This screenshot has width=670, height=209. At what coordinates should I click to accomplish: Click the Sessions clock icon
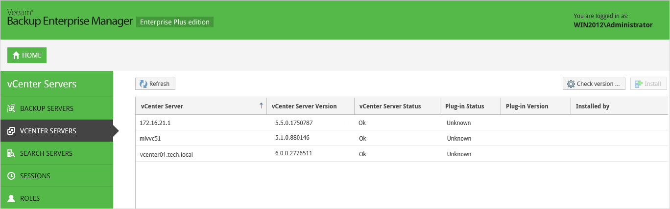11,176
